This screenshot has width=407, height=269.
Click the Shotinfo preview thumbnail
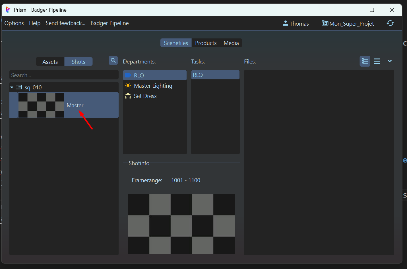click(181, 224)
